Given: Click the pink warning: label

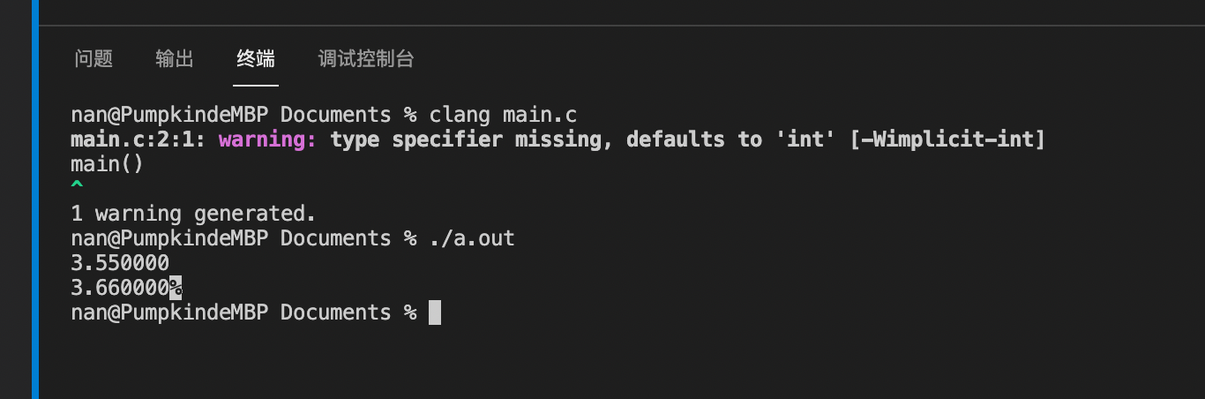Looking at the screenshot, I should 268,139.
